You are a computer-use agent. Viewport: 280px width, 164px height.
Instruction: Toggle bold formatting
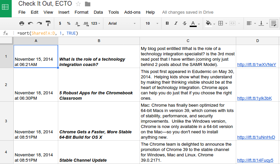click(167, 23)
